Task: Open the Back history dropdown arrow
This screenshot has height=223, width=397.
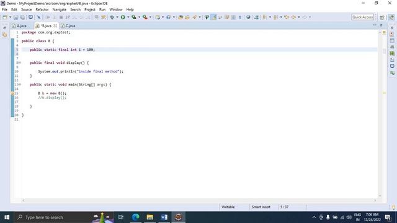Action: pyautogui.click(x=299, y=17)
